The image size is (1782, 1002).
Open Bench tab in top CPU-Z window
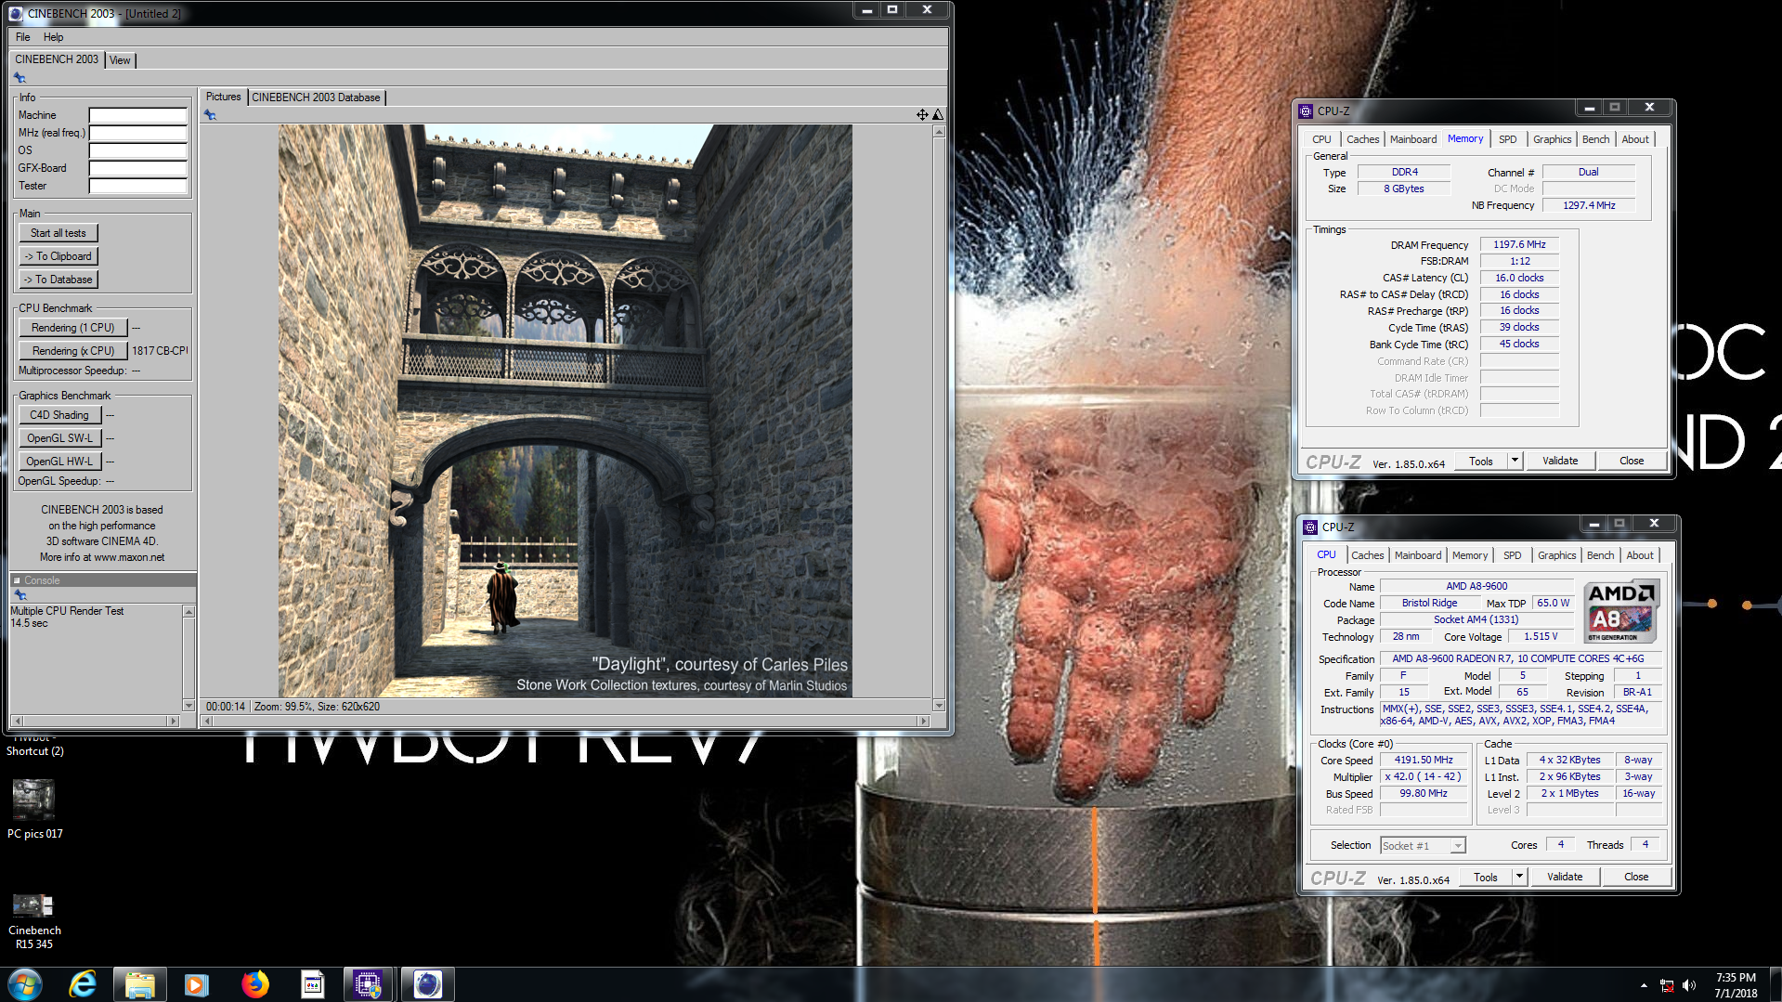coord(1596,139)
